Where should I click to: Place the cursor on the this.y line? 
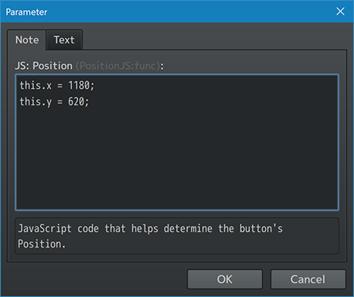tap(54, 101)
